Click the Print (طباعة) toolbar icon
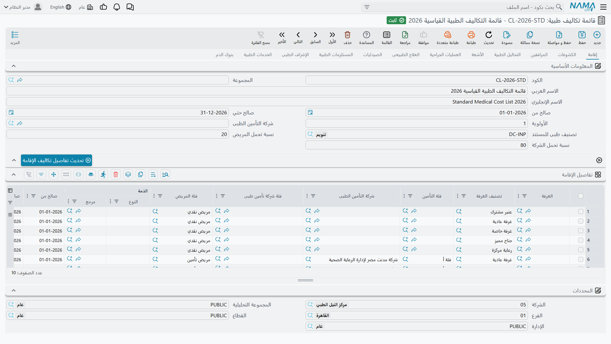The image size is (611, 344). click(x=471, y=35)
